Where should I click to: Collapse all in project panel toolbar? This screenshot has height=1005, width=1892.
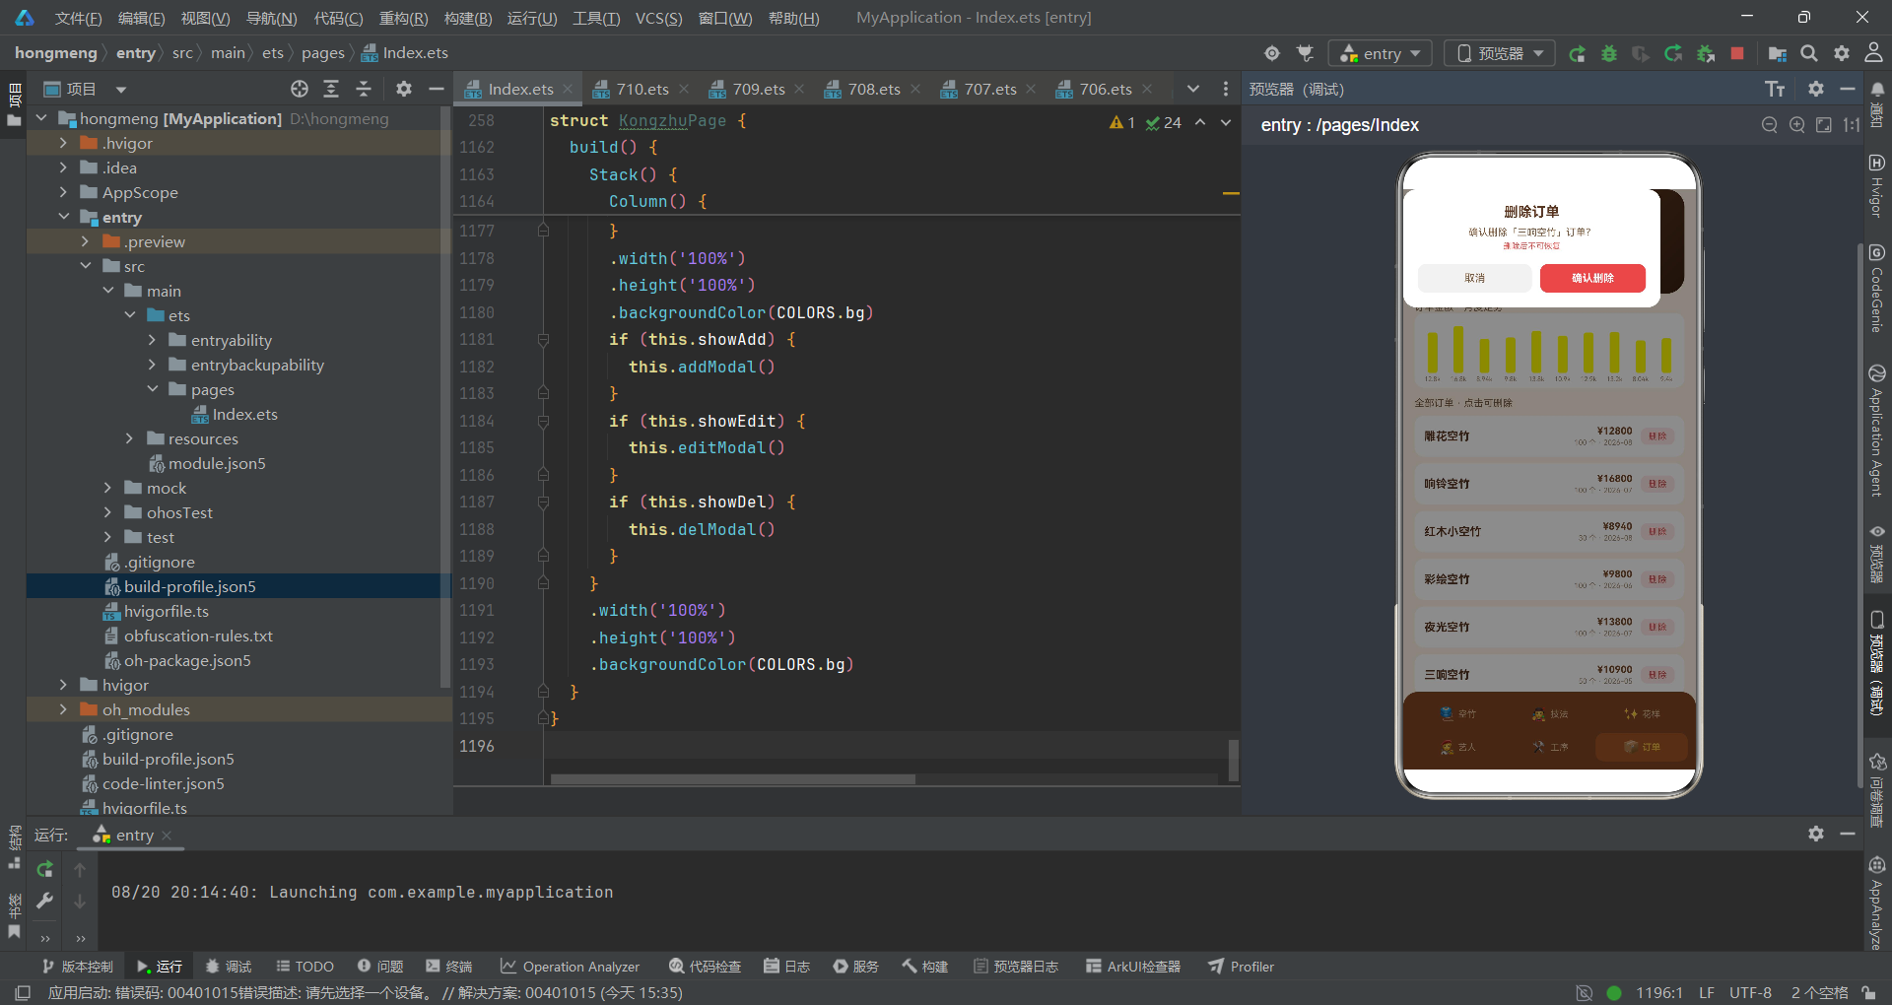click(x=364, y=89)
